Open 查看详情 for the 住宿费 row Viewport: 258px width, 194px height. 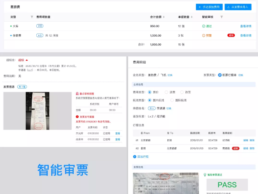[246, 35]
